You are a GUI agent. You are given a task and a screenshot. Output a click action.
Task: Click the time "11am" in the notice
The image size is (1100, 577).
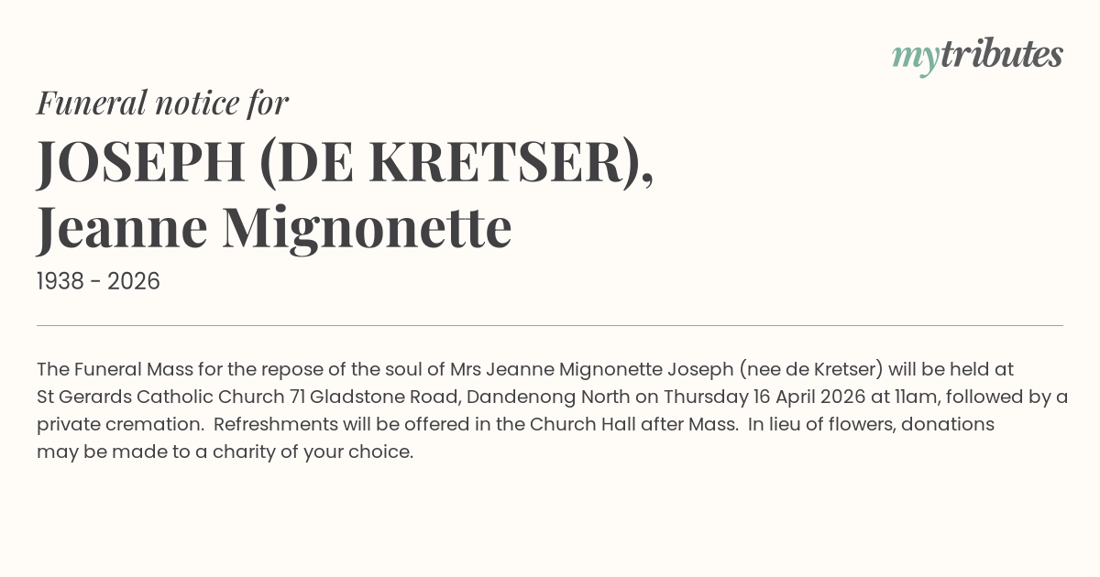click(x=918, y=397)
